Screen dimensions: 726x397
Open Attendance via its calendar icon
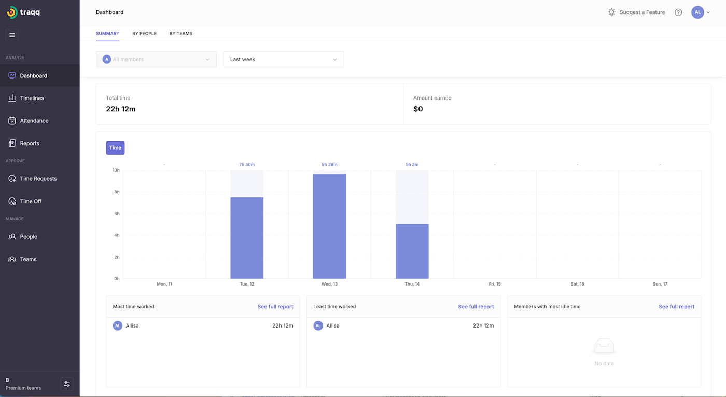click(12, 121)
